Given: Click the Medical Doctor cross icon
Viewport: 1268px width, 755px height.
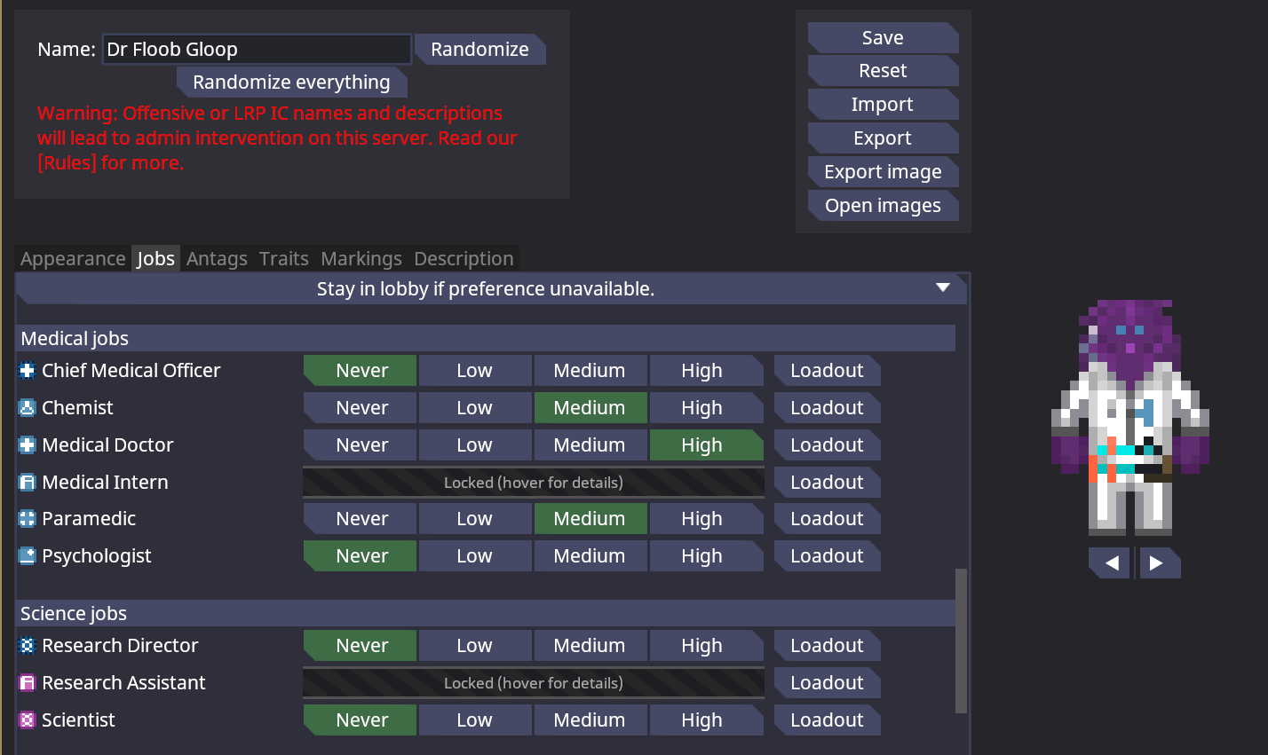Looking at the screenshot, I should pos(27,445).
